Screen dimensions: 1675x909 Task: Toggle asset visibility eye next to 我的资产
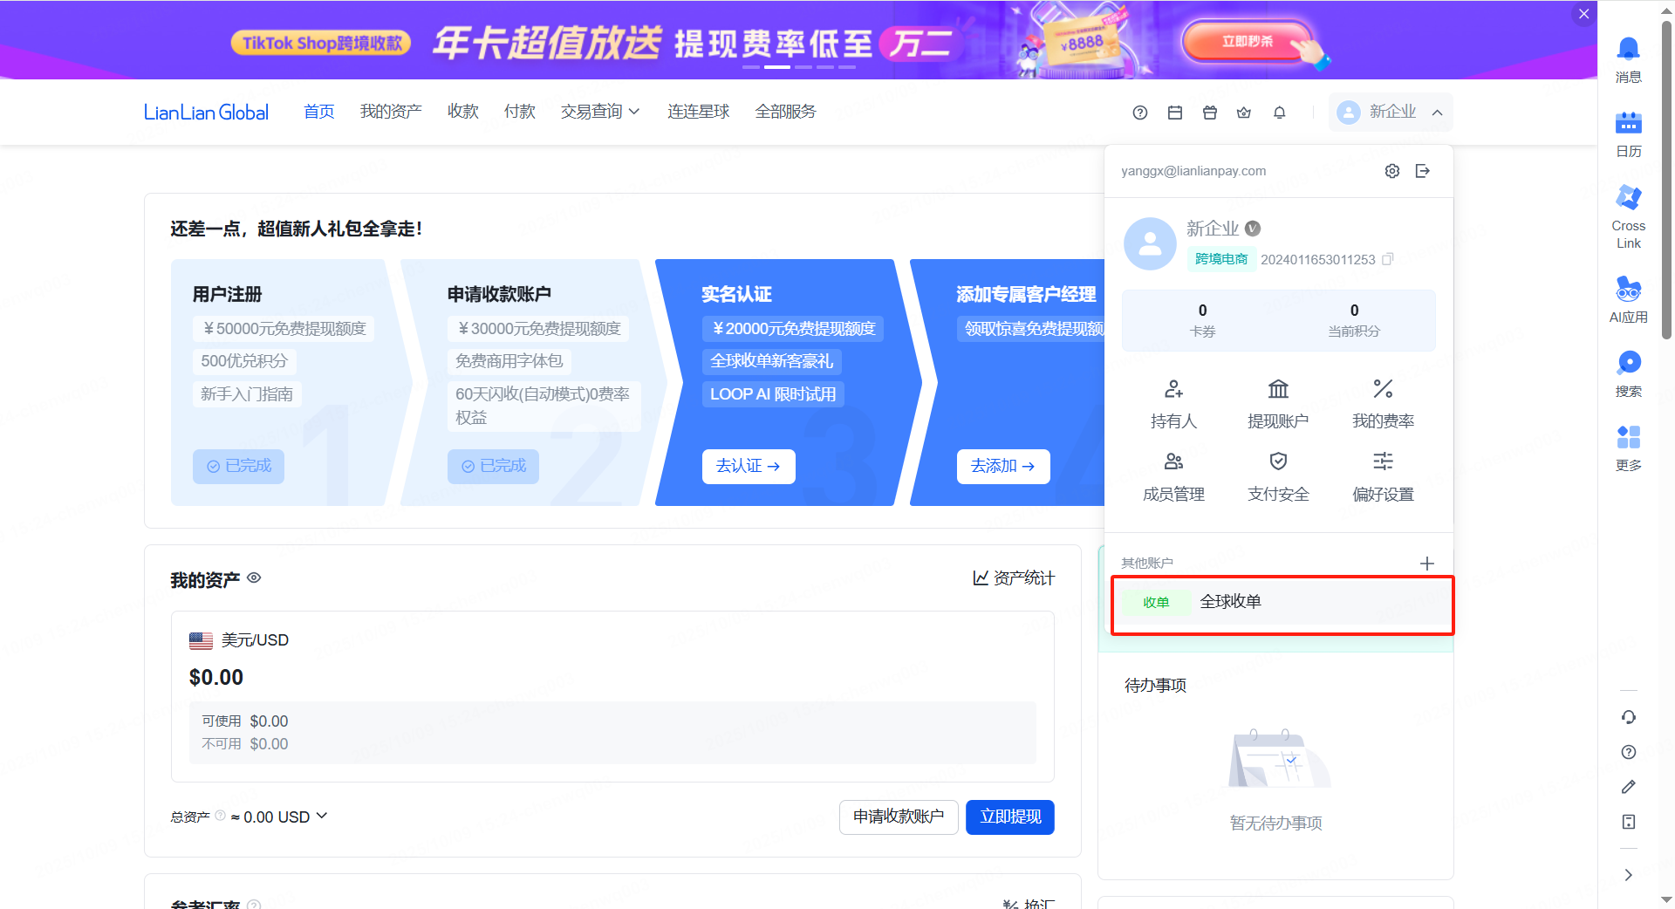click(x=254, y=578)
